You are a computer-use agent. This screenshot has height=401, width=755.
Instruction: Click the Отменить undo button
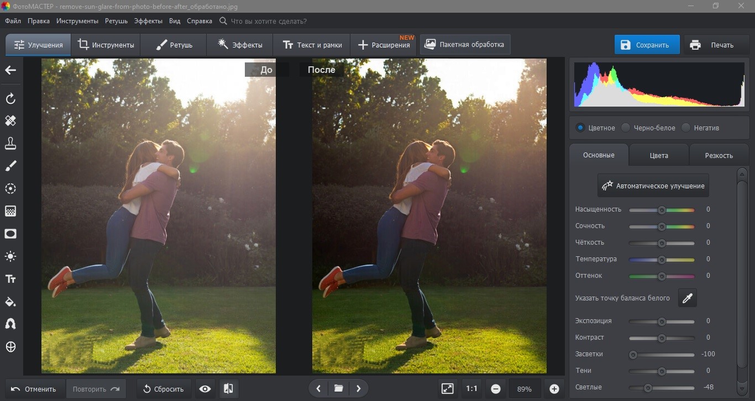pyautogui.click(x=34, y=389)
